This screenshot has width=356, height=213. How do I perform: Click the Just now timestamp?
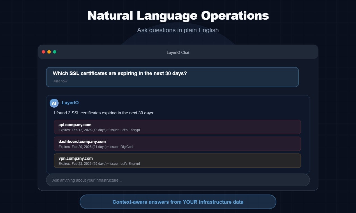[60, 81]
